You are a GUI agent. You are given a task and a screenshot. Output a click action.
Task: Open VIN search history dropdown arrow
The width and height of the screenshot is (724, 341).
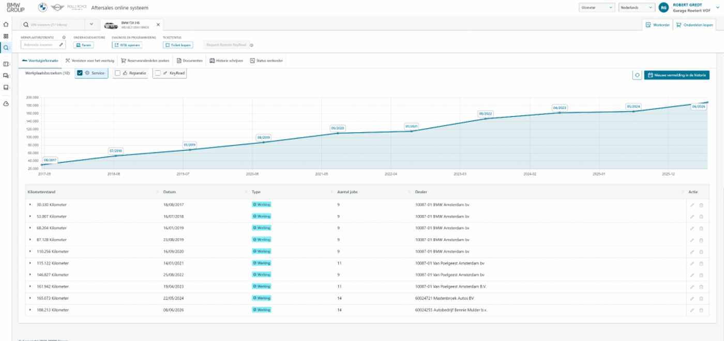(x=92, y=24)
